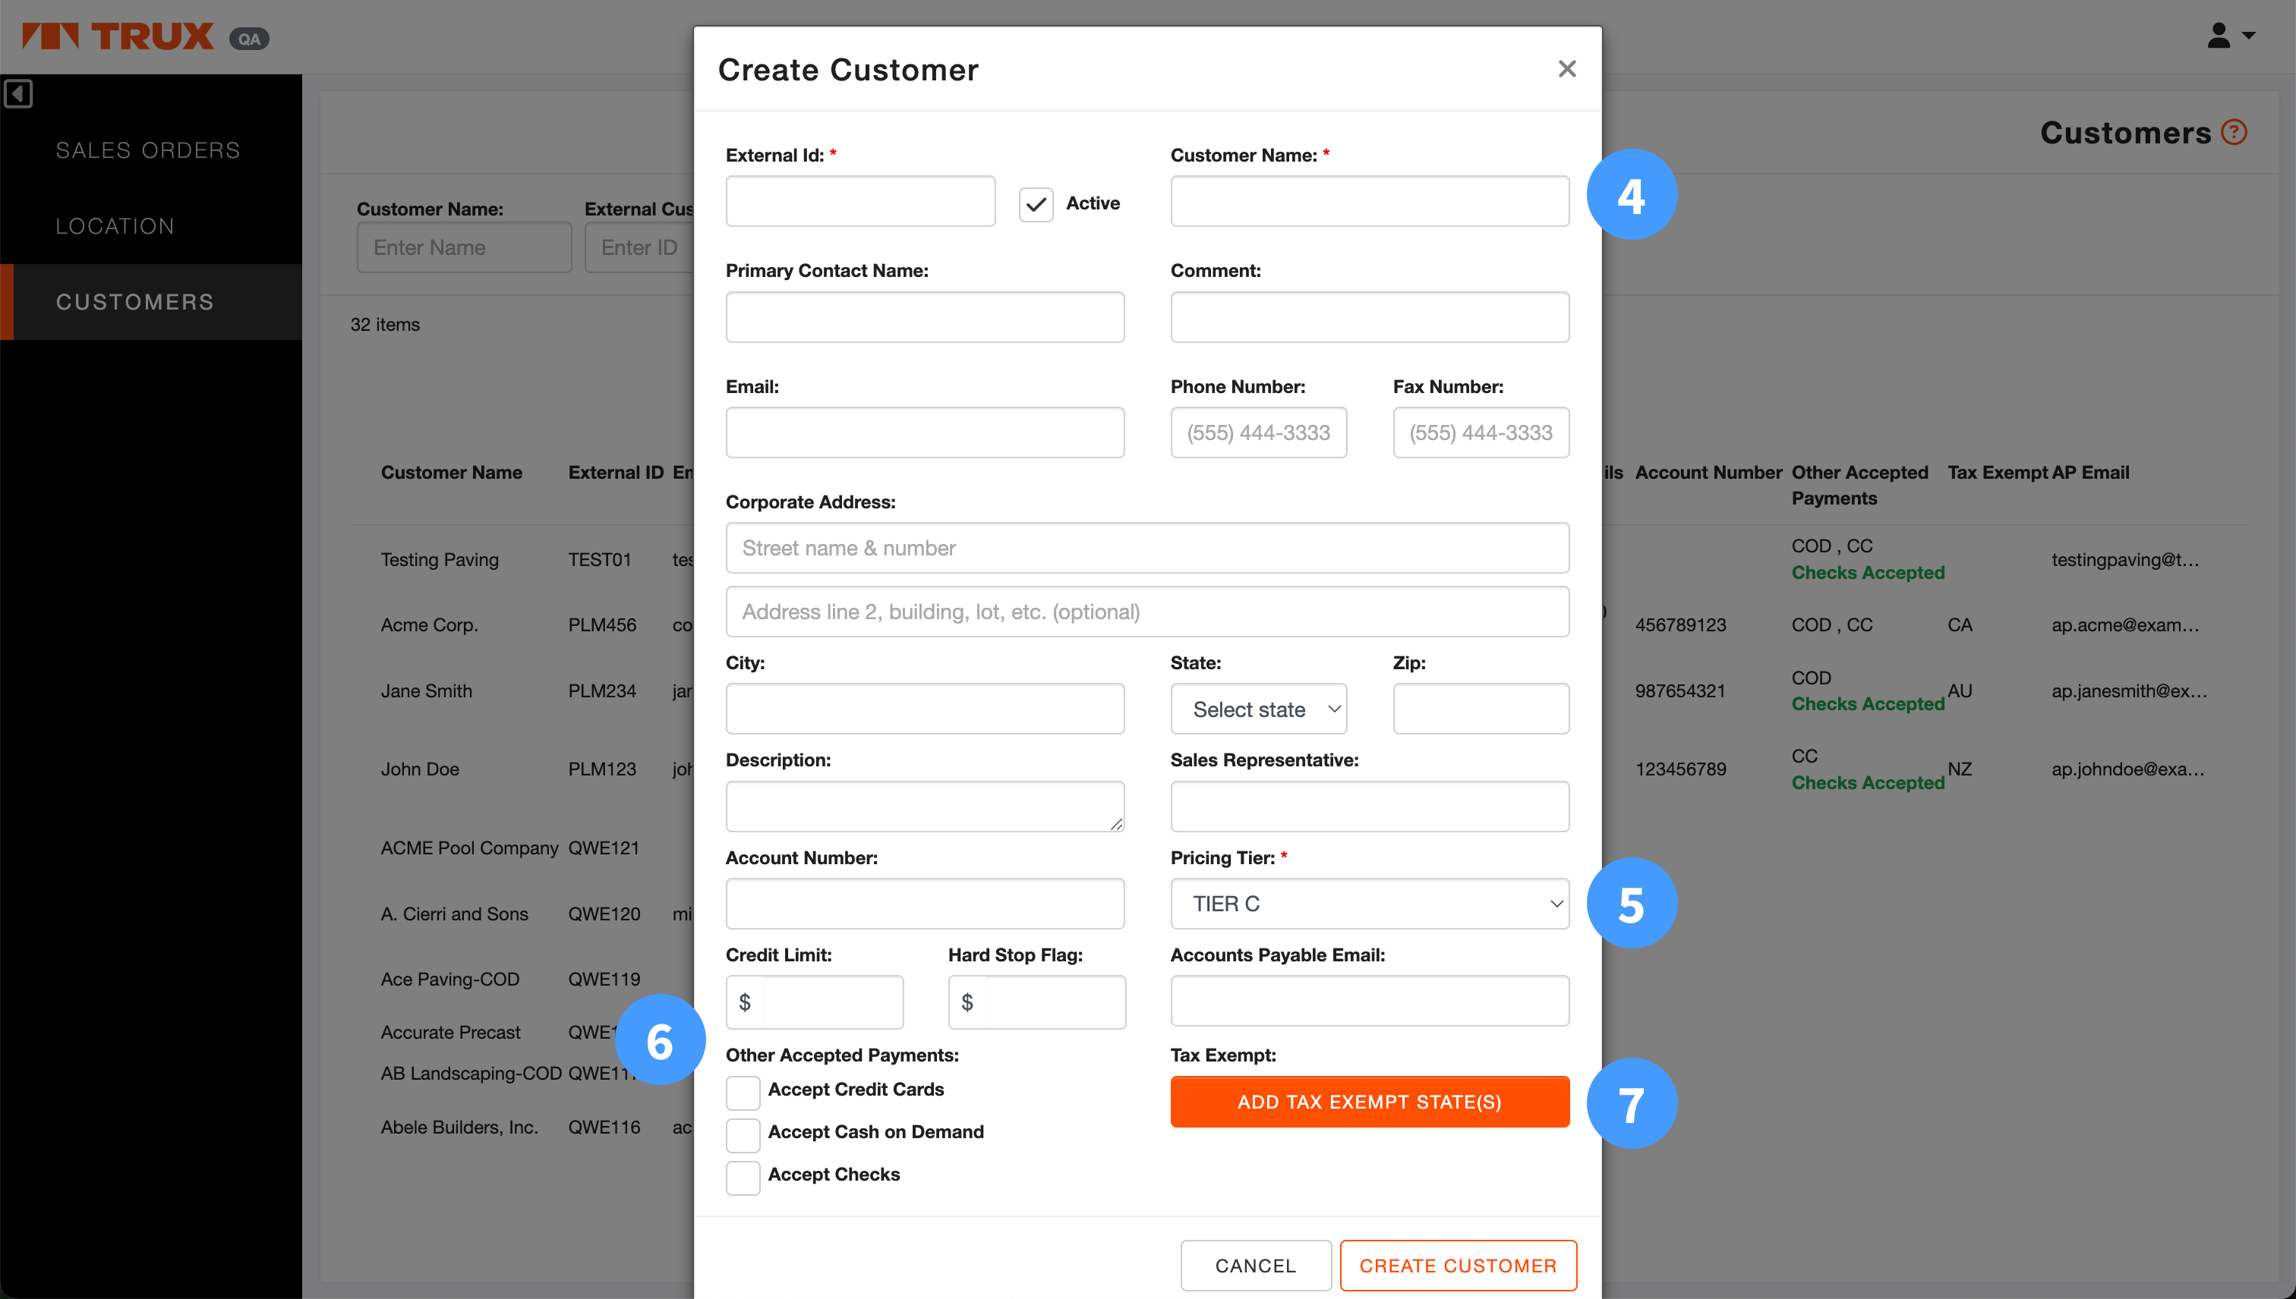Click the testingpaving@t… email cell
The height and width of the screenshot is (1299, 2296).
pos(2124,560)
